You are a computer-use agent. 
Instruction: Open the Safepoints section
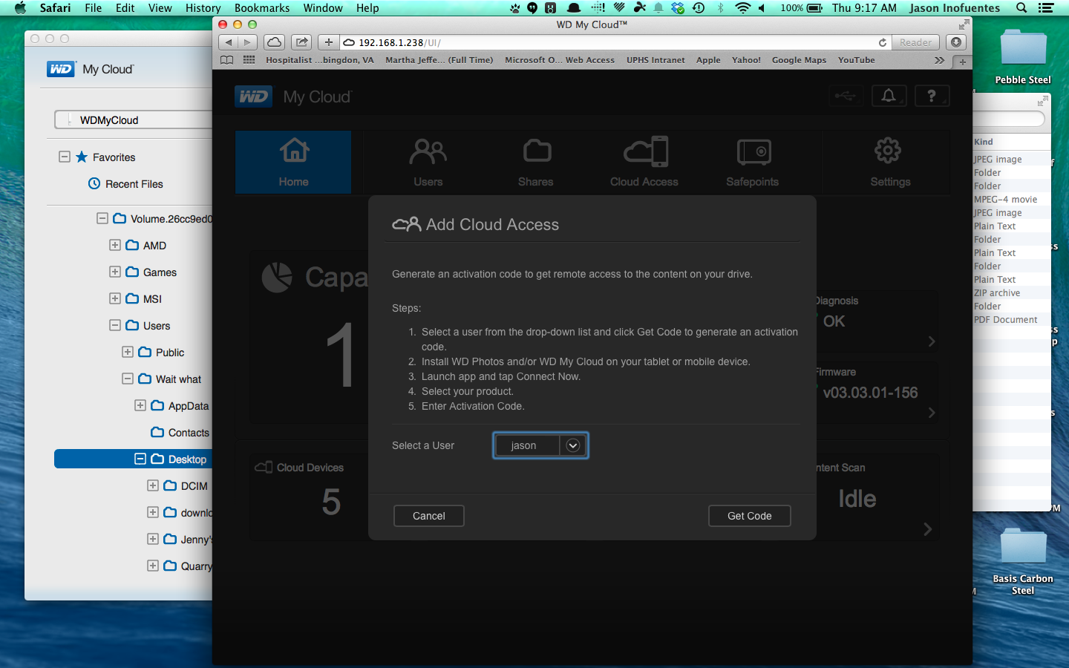pos(752,162)
